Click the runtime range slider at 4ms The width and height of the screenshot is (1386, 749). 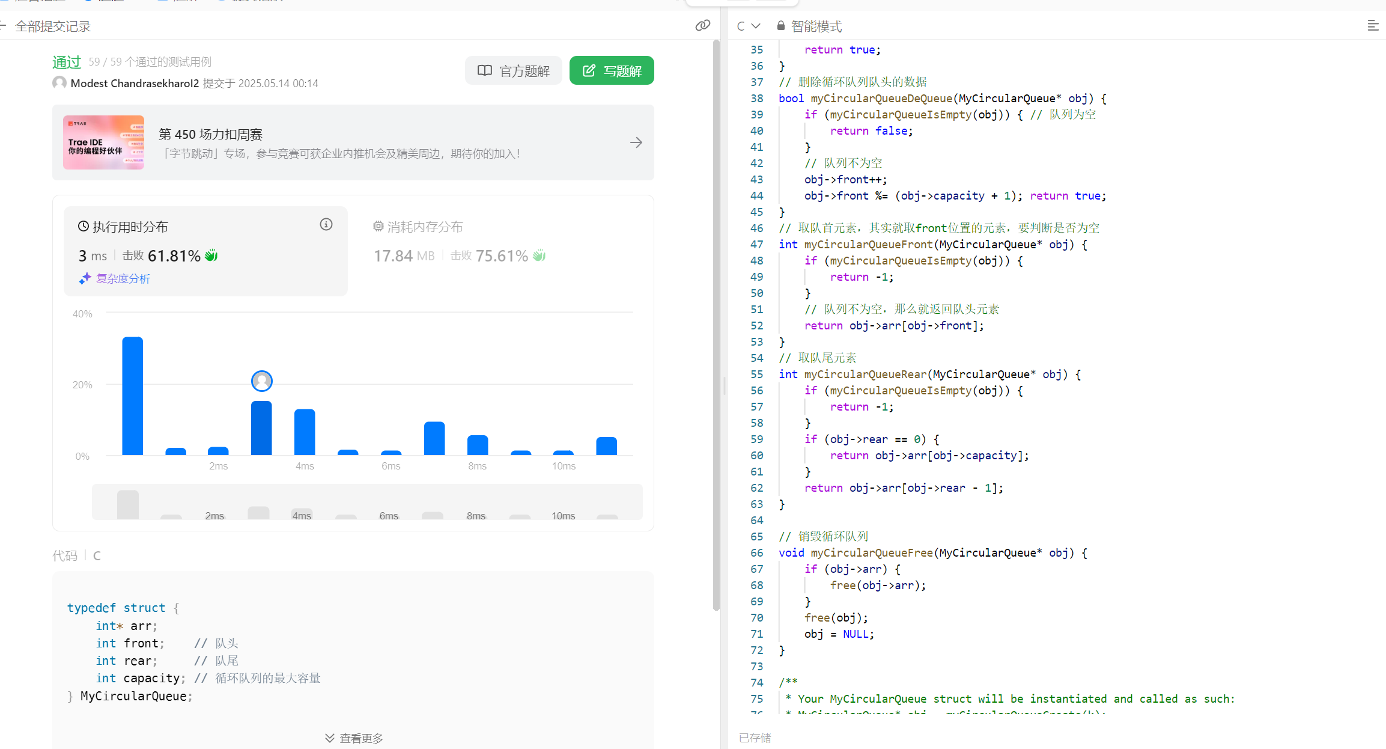click(x=302, y=513)
